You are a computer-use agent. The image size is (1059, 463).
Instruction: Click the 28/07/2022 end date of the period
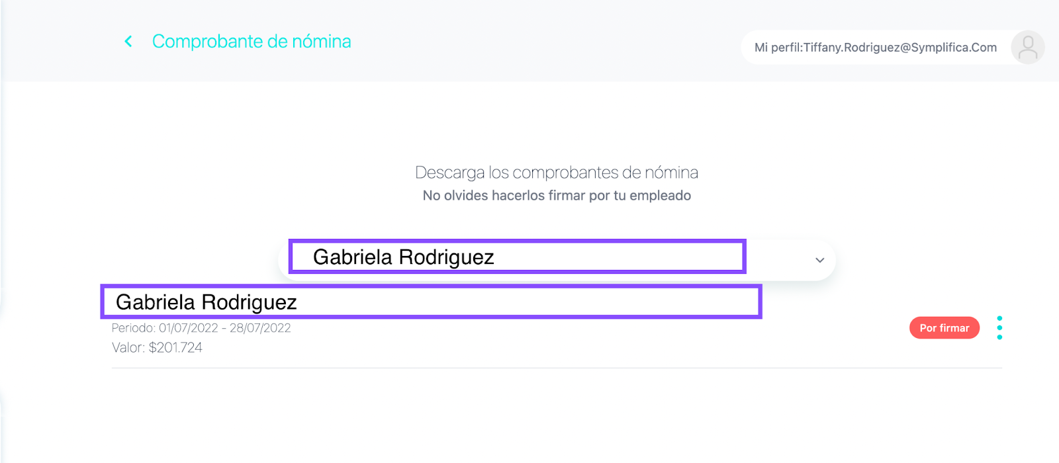click(260, 328)
